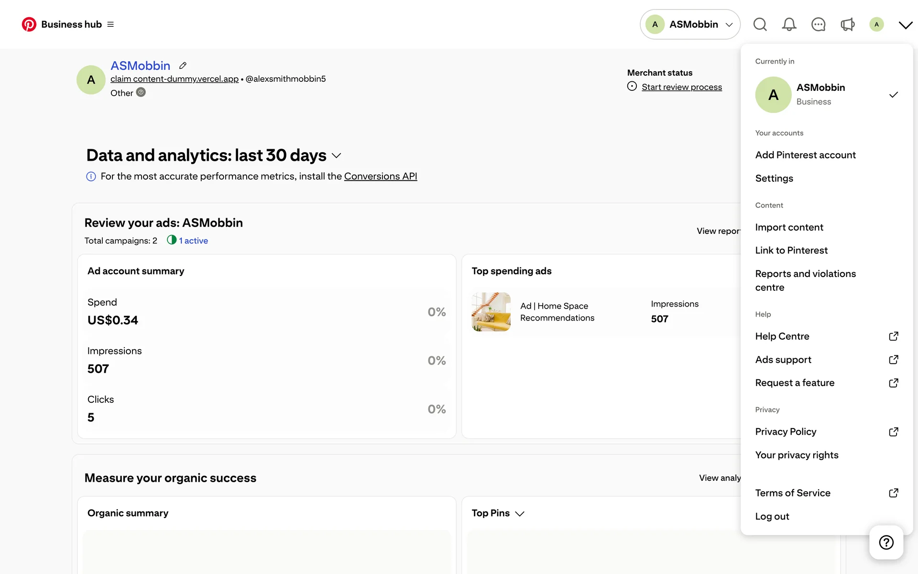
Task: Open the Business hub hamburger menu
Action: point(110,24)
